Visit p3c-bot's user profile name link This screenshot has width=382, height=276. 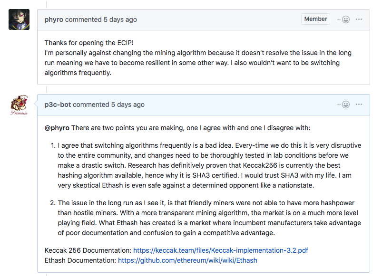tap(58, 105)
